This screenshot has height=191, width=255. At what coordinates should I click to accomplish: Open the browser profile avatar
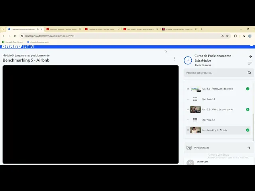[250, 36]
